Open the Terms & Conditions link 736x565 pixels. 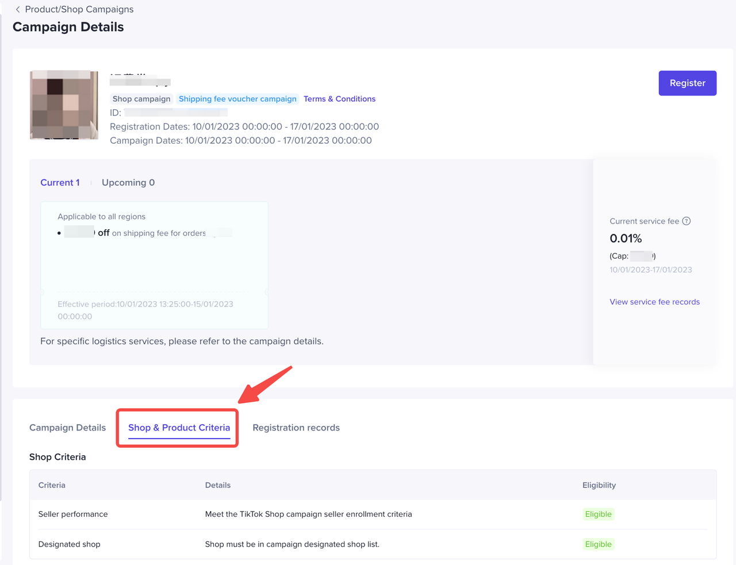(x=339, y=99)
